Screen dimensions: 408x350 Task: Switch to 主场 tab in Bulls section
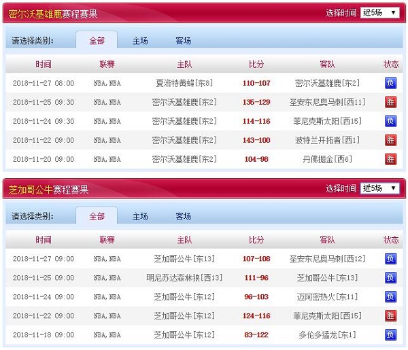click(x=140, y=216)
